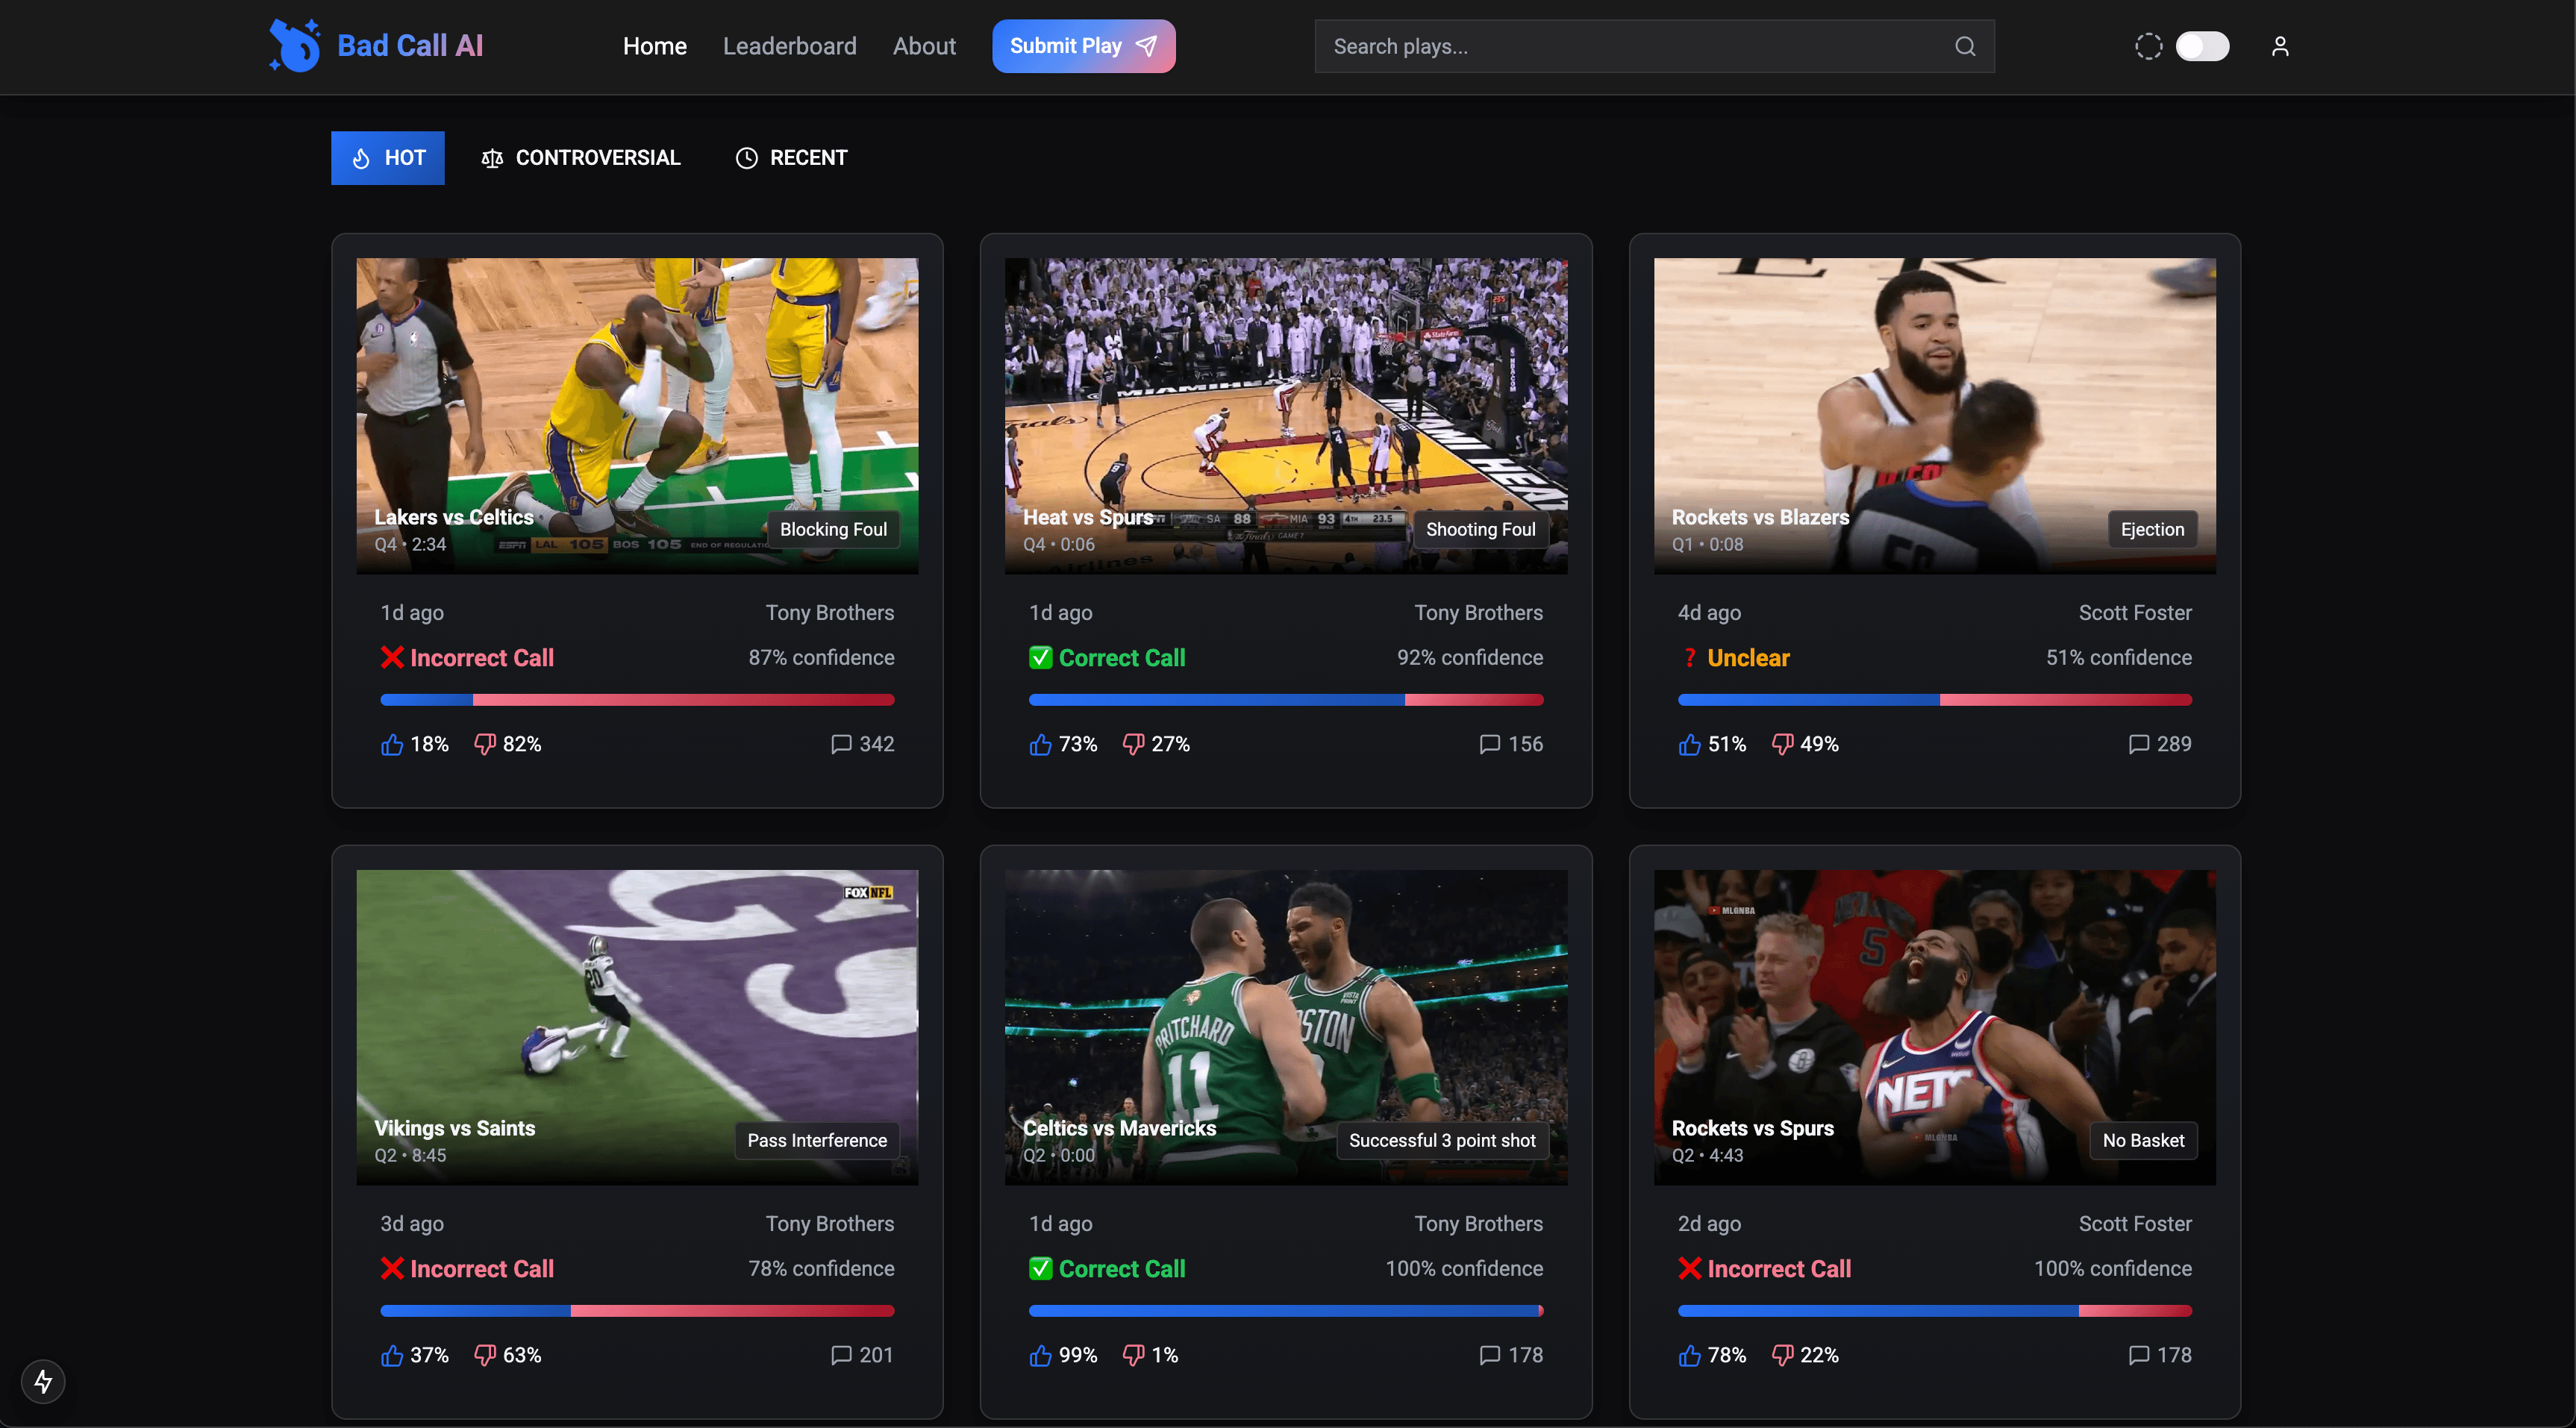Open the Celtics vs Mavericks thumbnail
Viewport: 2576px width, 1428px height.
click(1286, 1027)
